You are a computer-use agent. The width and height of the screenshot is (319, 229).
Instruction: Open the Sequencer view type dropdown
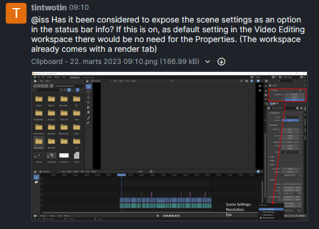[x=49, y=171]
